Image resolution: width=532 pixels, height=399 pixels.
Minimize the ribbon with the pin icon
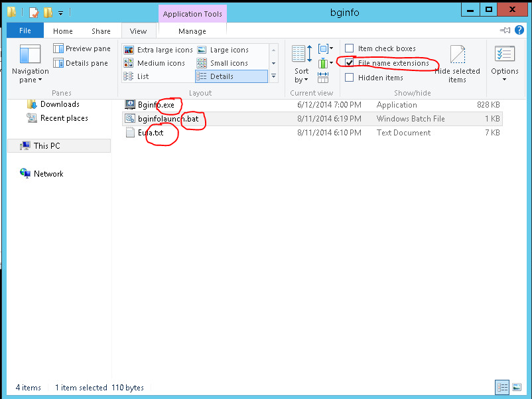[505, 31]
